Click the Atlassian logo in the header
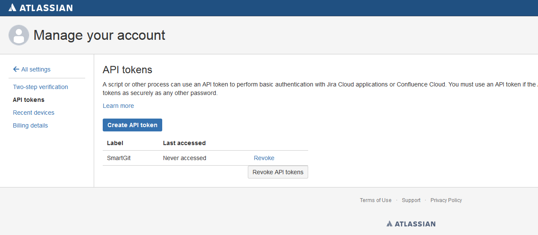This screenshot has width=538, height=235. [41, 8]
